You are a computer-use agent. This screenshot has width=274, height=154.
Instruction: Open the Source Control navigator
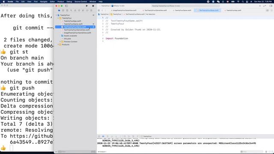(x=63, y=10)
